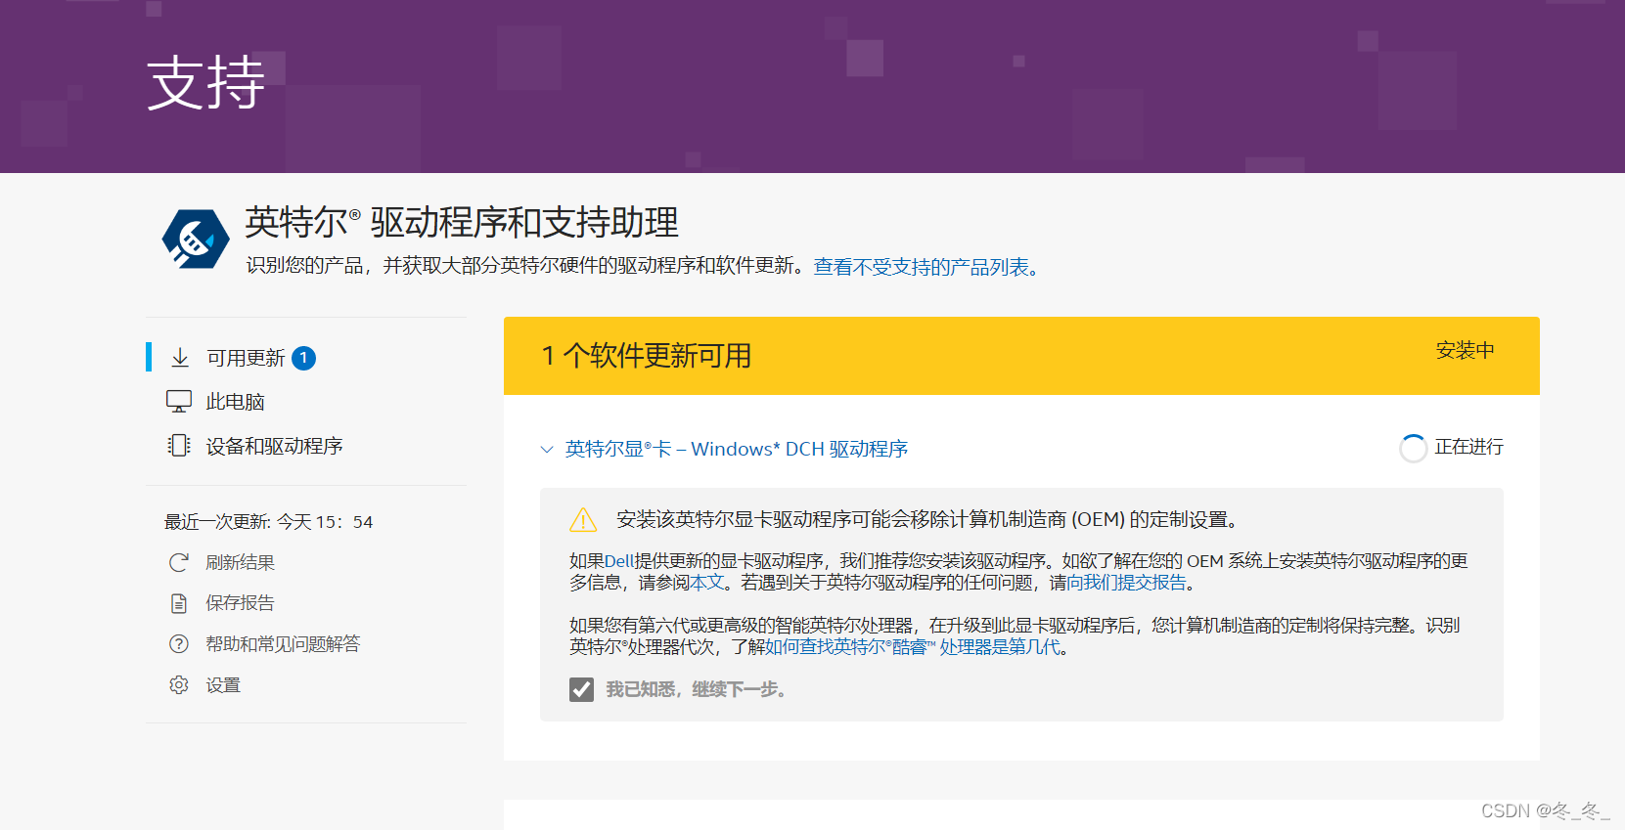The height and width of the screenshot is (830, 1625).
Task: Click 刷新结果 to rescan
Action: (240, 562)
